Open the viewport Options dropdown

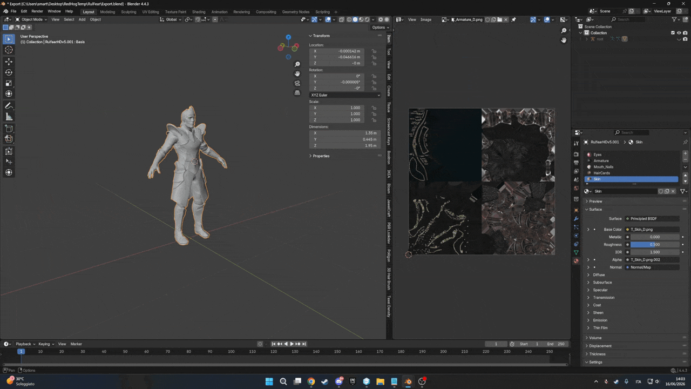(x=380, y=28)
